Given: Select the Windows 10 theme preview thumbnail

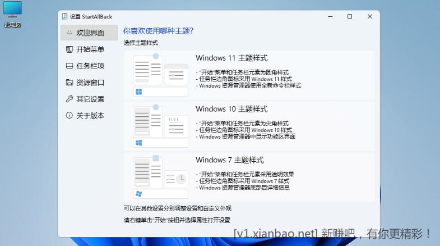Looking at the screenshot, I should [160, 126].
